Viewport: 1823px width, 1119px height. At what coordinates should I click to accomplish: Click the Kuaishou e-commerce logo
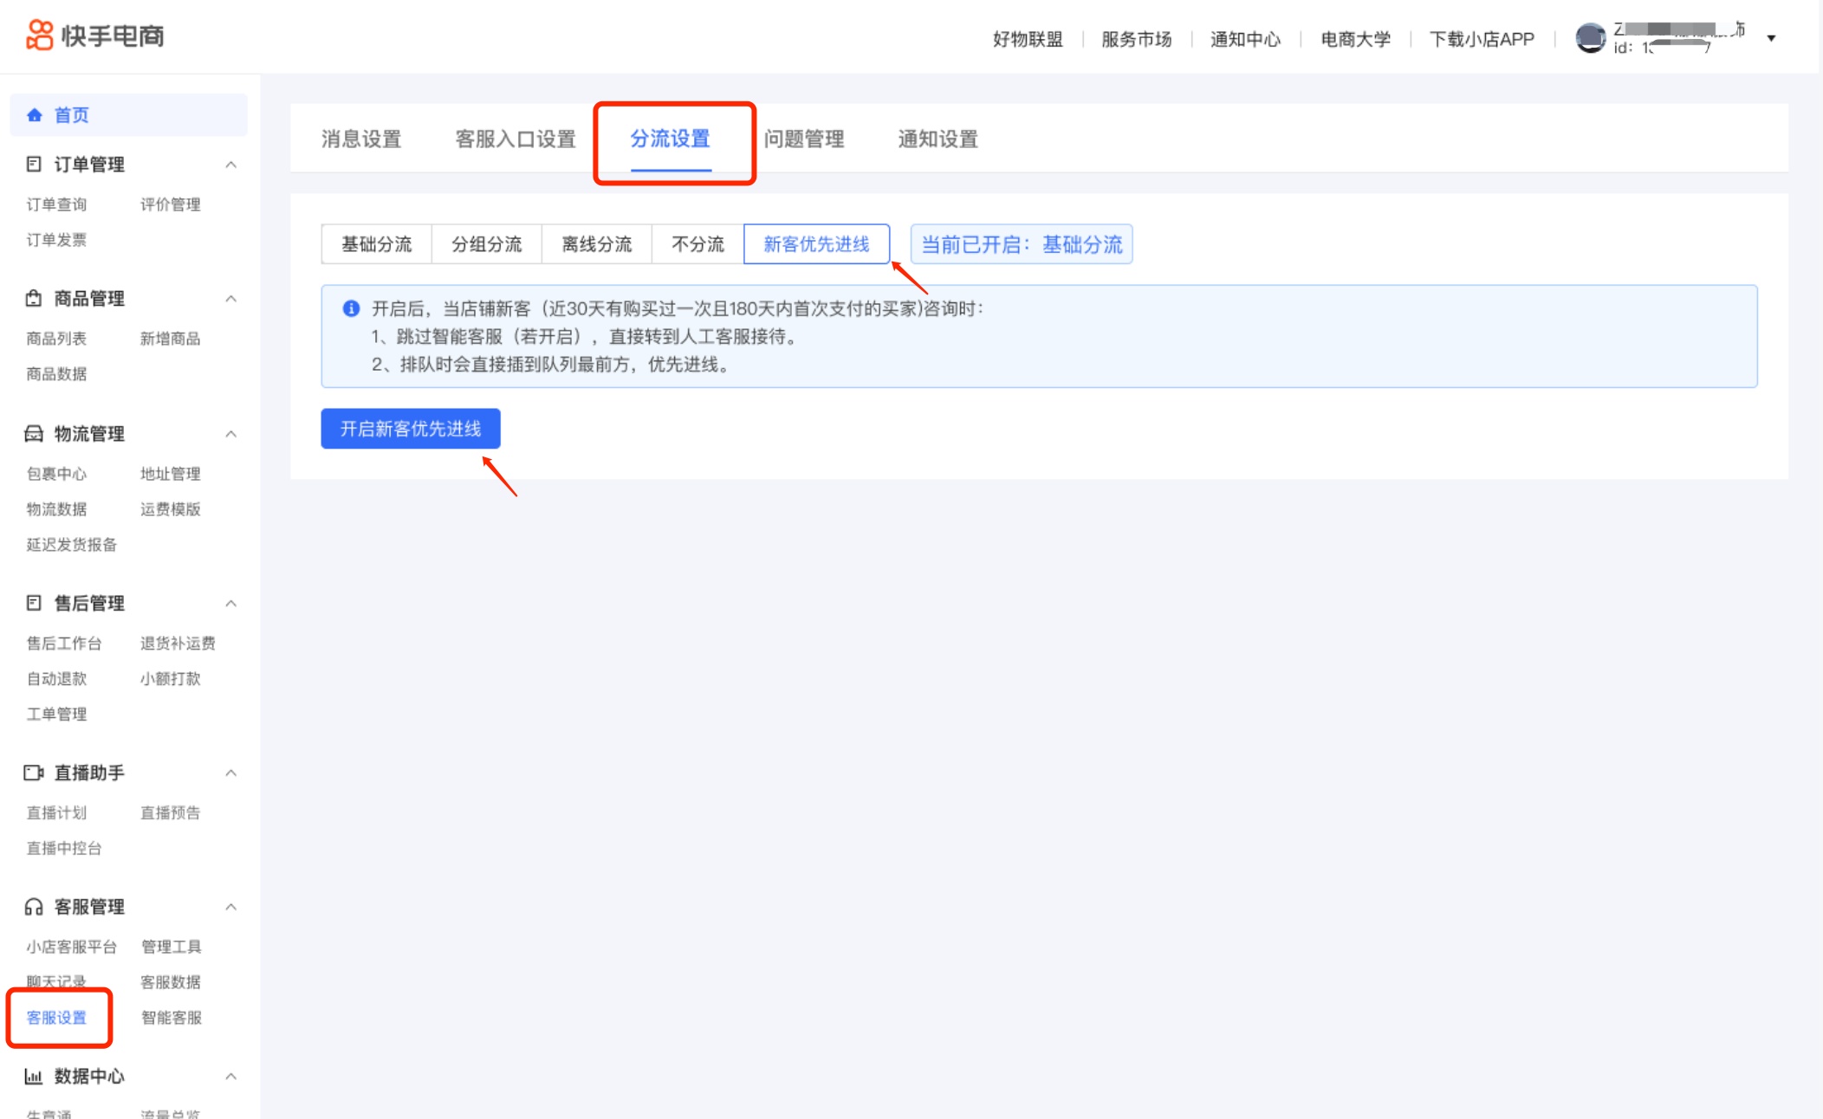(94, 36)
